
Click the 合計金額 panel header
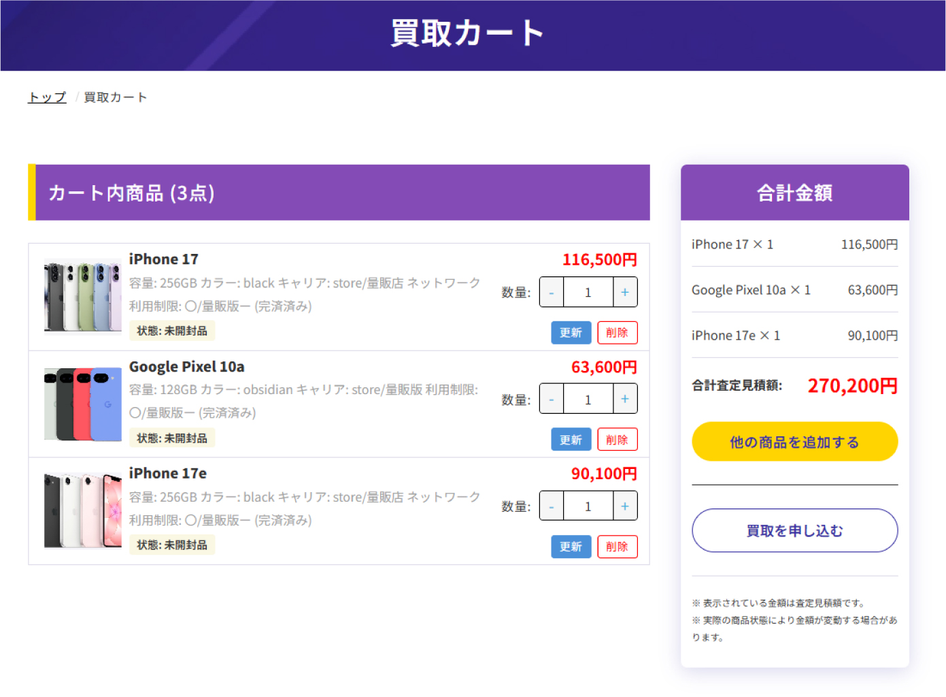[795, 193]
